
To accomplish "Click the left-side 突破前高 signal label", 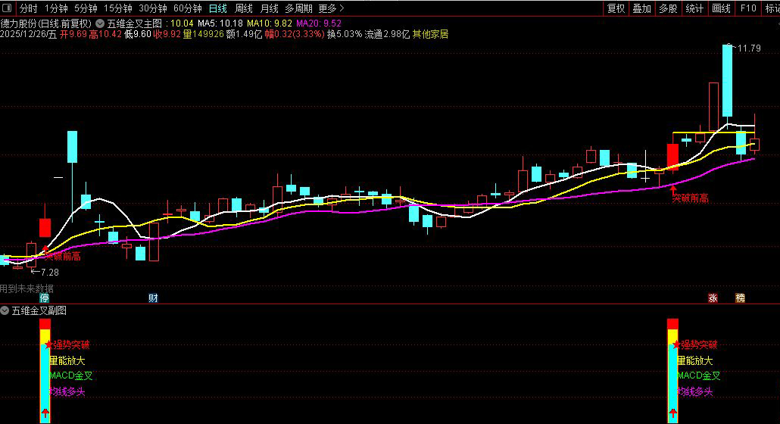I will coord(63,257).
